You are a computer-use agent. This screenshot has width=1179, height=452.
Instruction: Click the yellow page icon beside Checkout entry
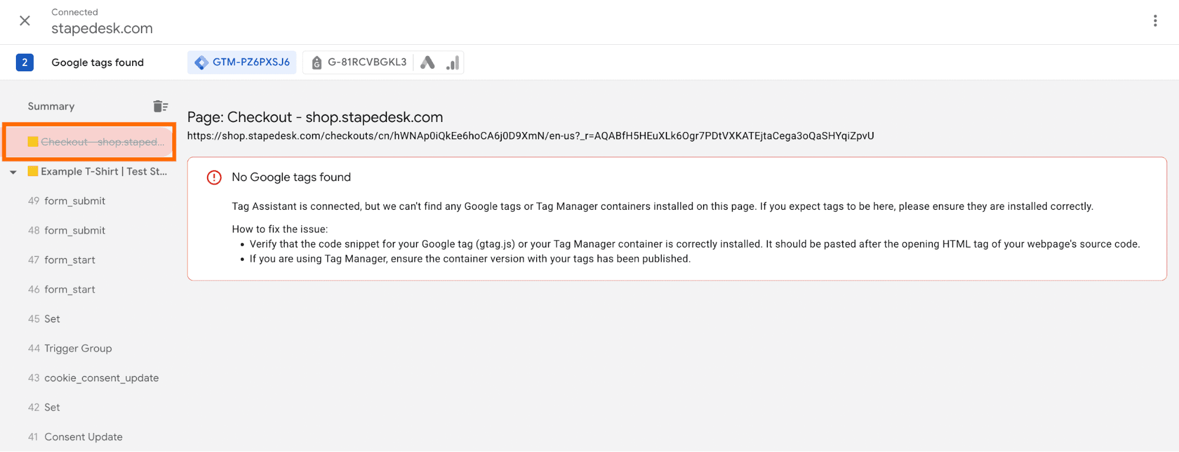33,141
